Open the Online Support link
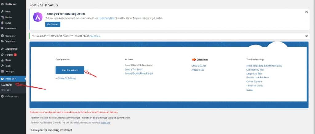Image resolution: width=315 pixels, height=134 pixels. [x=254, y=82]
